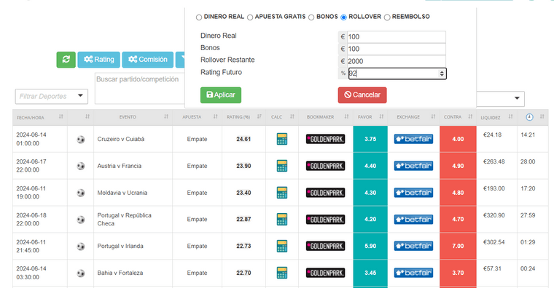Click the Moldavia v Ucrania event name
The image size is (554, 288).
(x=122, y=193)
